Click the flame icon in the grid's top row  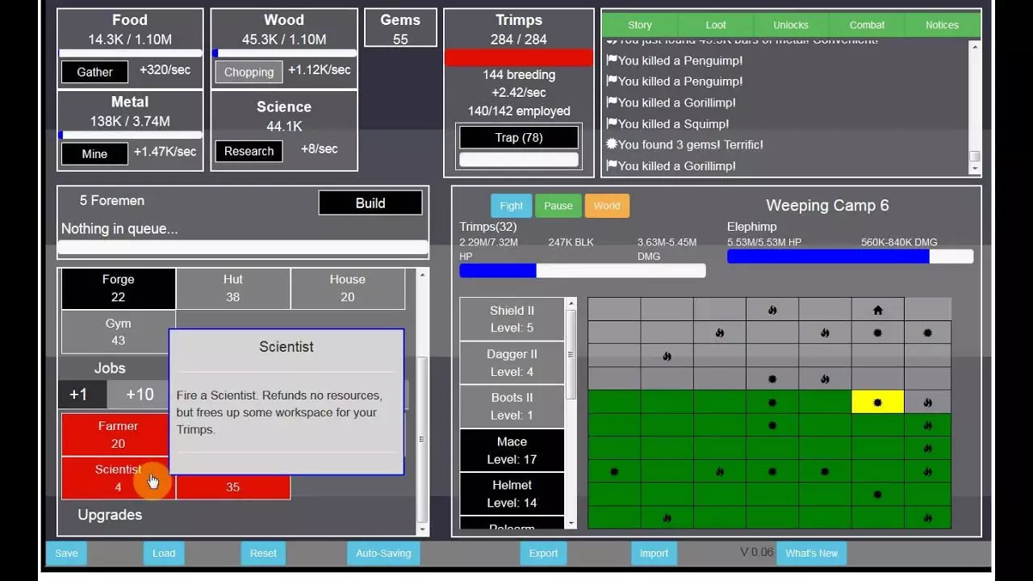[x=772, y=310]
